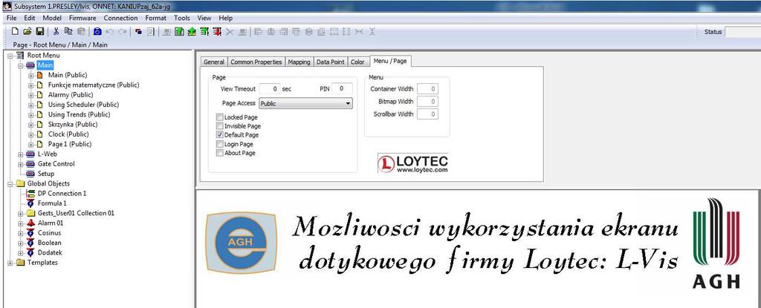Image resolution: width=761 pixels, height=308 pixels.
Task: Click the Save floppy disk icon
Action: [40, 31]
